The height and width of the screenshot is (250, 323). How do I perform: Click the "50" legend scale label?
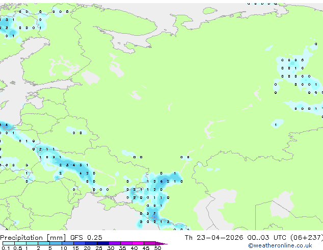click(157, 248)
